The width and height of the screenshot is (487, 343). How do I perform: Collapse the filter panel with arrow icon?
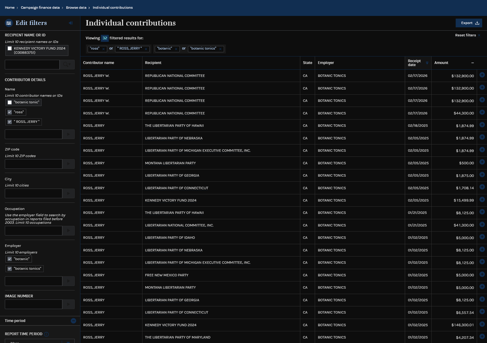click(71, 23)
